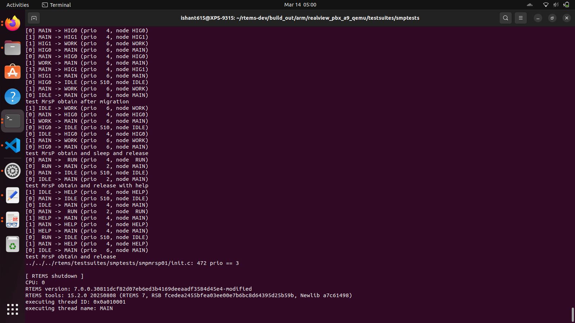Open the document viewer app
This screenshot has height=323, width=575.
click(13, 220)
